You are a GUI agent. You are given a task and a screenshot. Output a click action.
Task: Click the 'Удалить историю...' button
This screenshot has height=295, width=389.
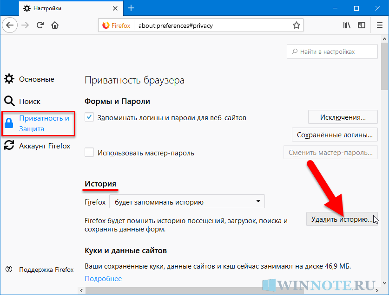point(342,219)
